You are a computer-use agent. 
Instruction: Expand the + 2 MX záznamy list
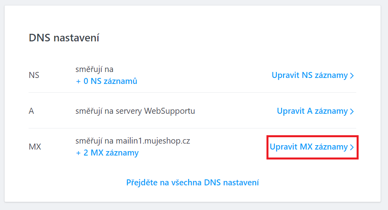pos(107,153)
